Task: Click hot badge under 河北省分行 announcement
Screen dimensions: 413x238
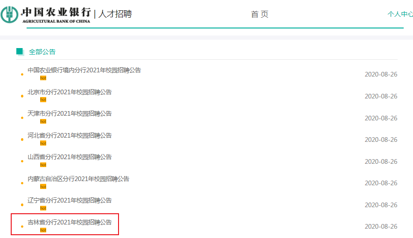Action: click(43, 143)
